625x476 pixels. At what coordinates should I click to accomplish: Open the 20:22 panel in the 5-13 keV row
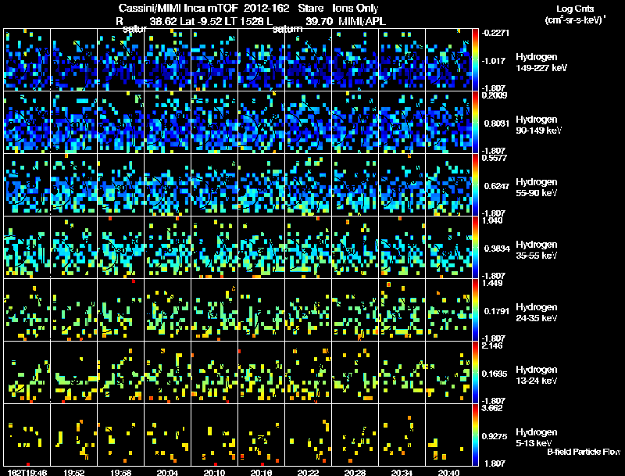(x=308, y=435)
